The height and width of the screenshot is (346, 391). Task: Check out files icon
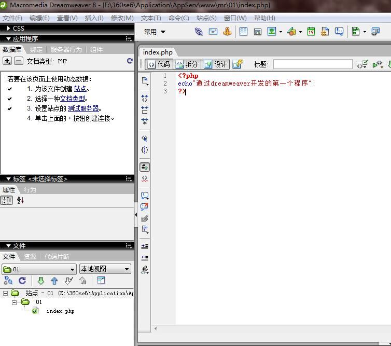(x=68, y=281)
